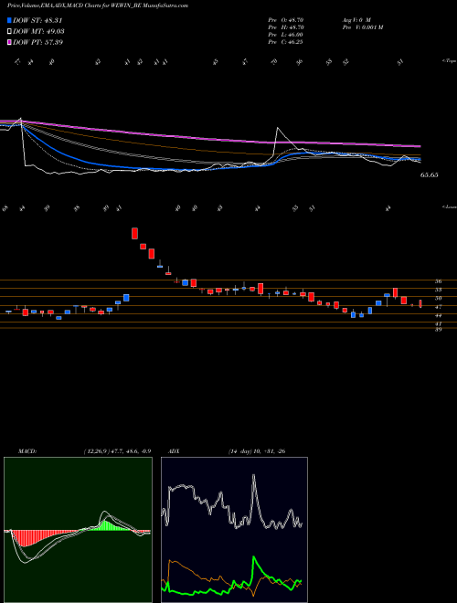Click the 'Pre L: 46.00' value
This screenshot has height=603, width=457.
(286, 35)
